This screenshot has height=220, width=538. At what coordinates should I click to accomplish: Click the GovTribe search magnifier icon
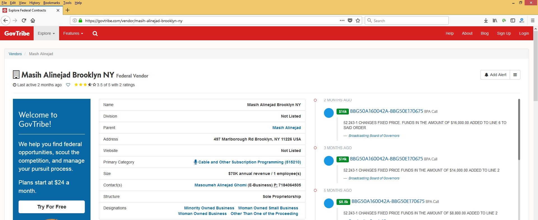(x=95, y=34)
